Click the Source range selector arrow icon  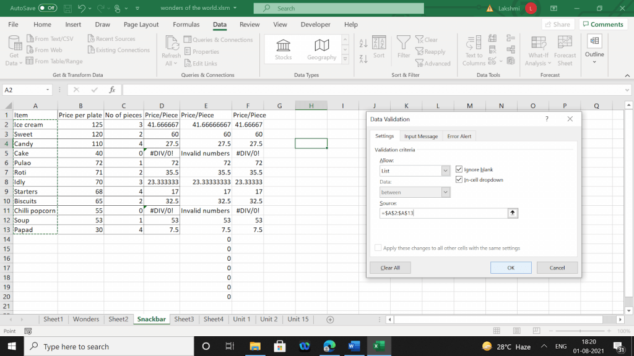click(513, 213)
